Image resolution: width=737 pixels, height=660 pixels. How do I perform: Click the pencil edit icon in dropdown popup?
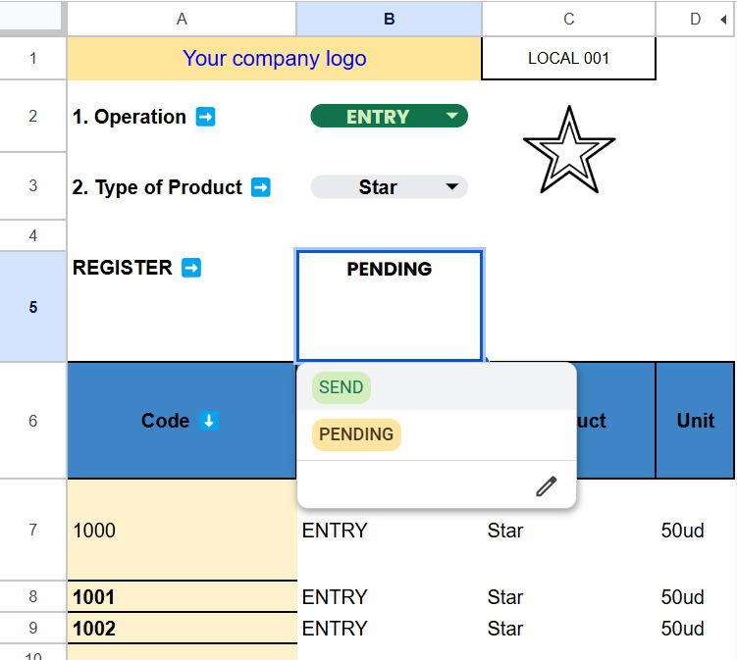(x=547, y=486)
